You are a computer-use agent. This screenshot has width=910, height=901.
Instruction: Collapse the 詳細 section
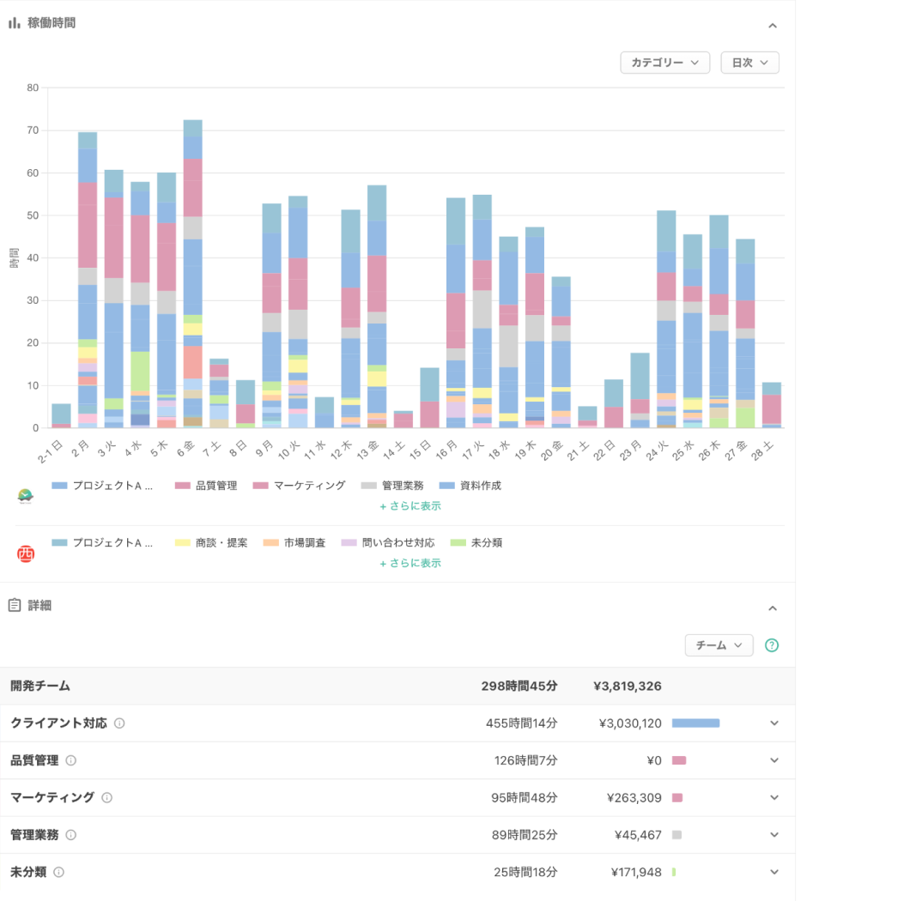[772, 608]
